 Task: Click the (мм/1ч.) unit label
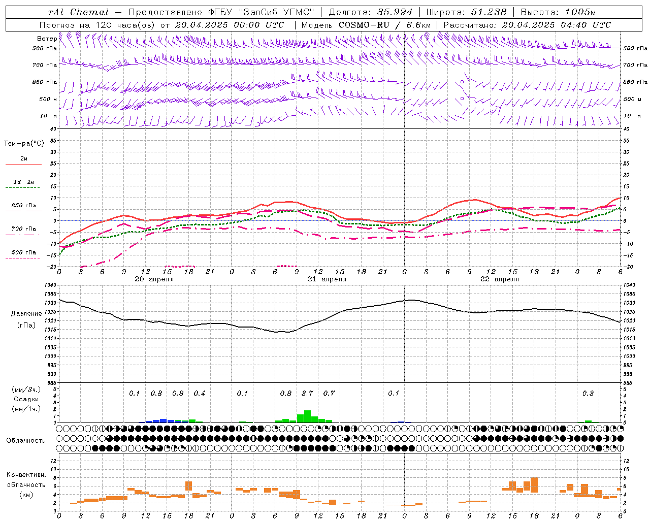[26, 409]
